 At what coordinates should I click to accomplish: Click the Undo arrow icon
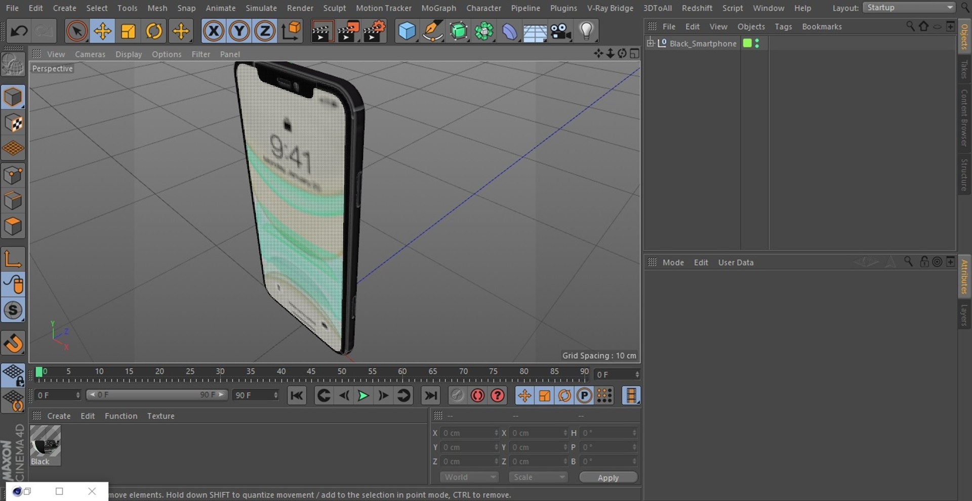click(x=19, y=31)
